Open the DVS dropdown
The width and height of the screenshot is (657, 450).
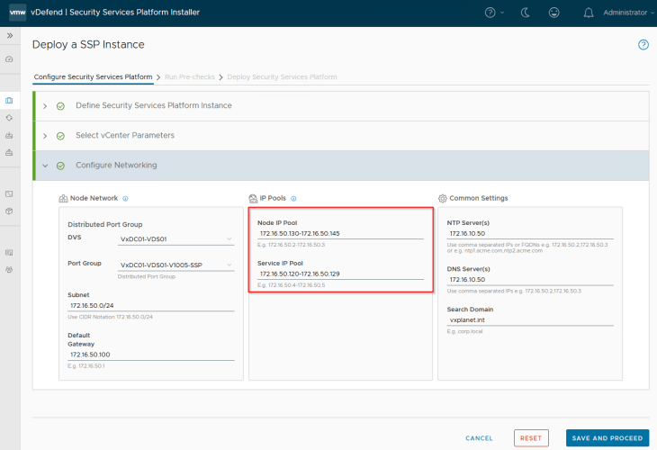click(x=175, y=238)
